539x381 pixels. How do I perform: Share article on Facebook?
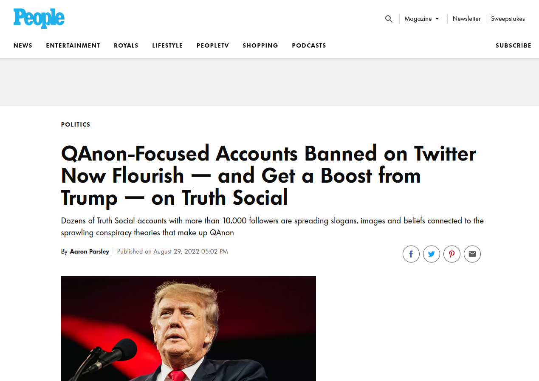411,254
